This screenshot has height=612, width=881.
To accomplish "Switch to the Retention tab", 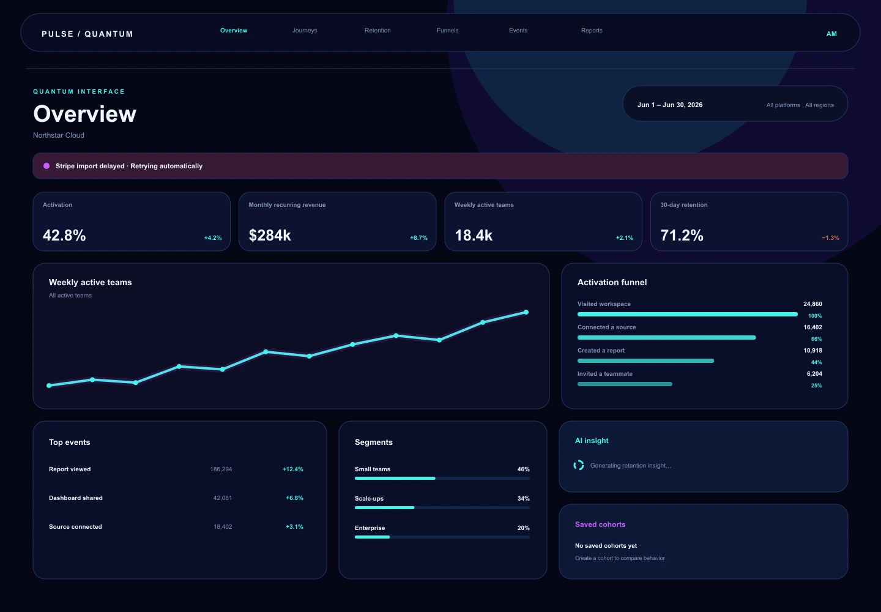I will 377,31.
